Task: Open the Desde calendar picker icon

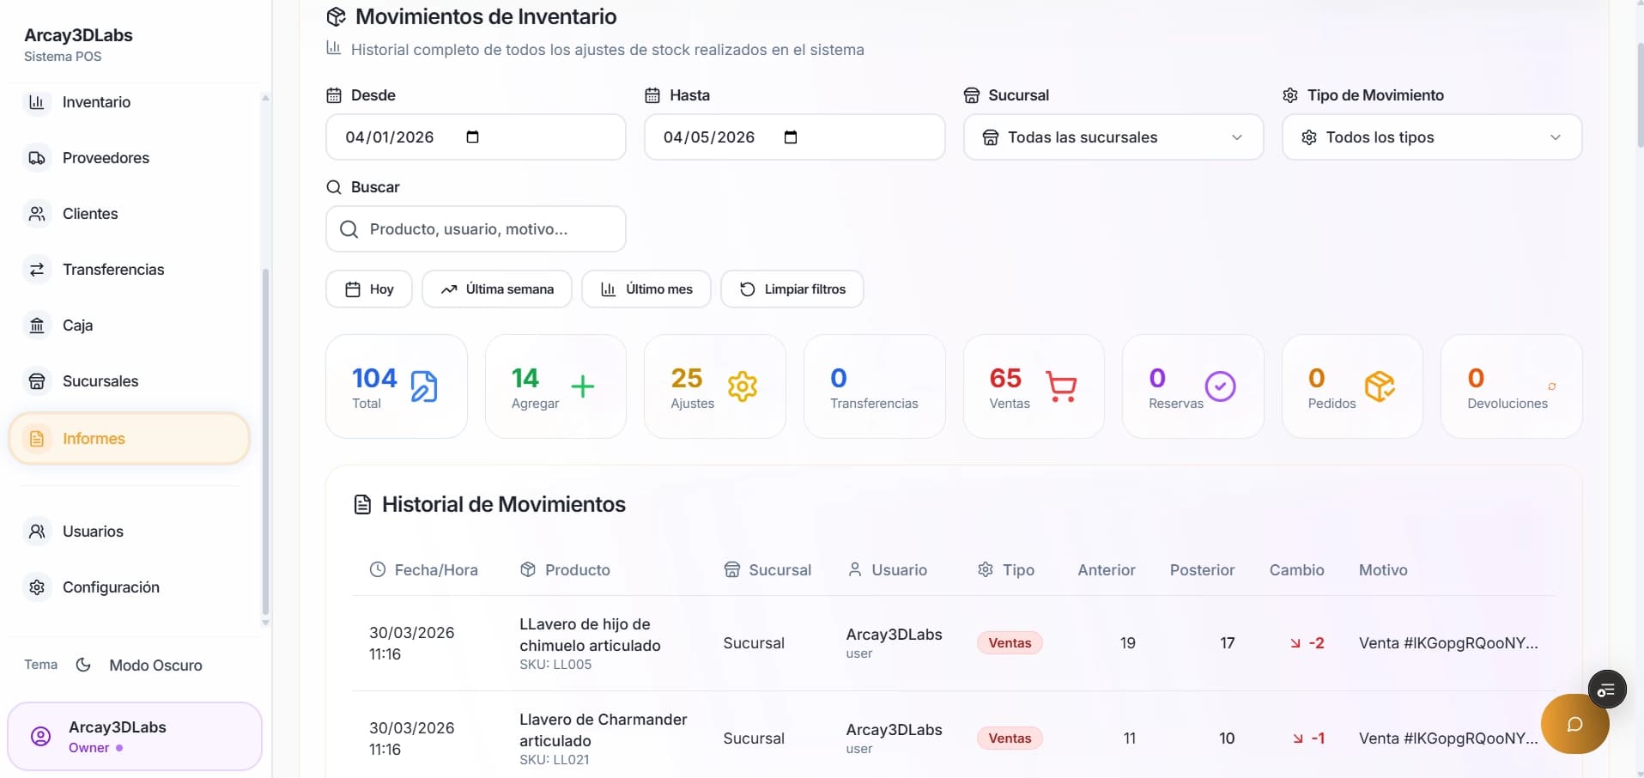Action: pyautogui.click(x=472, y=137)
